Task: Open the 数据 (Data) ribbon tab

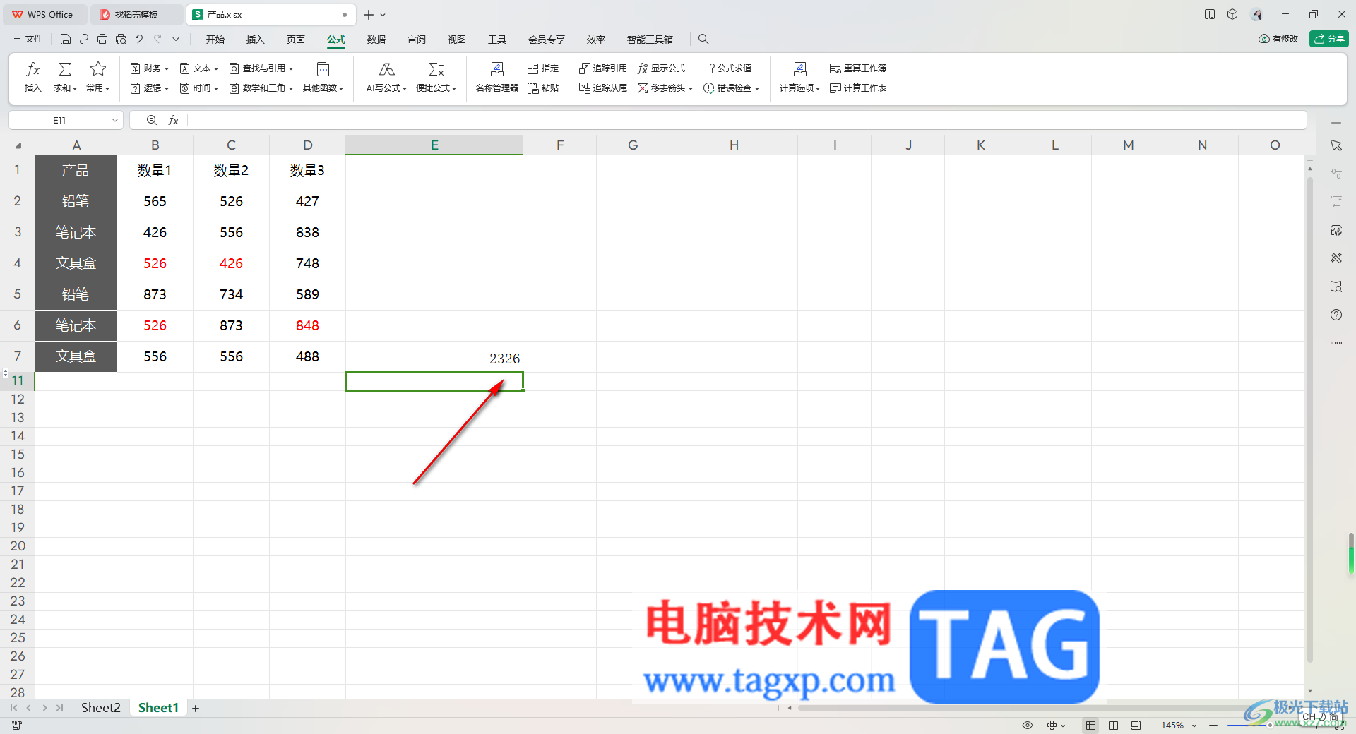Action: click(376, 39)
